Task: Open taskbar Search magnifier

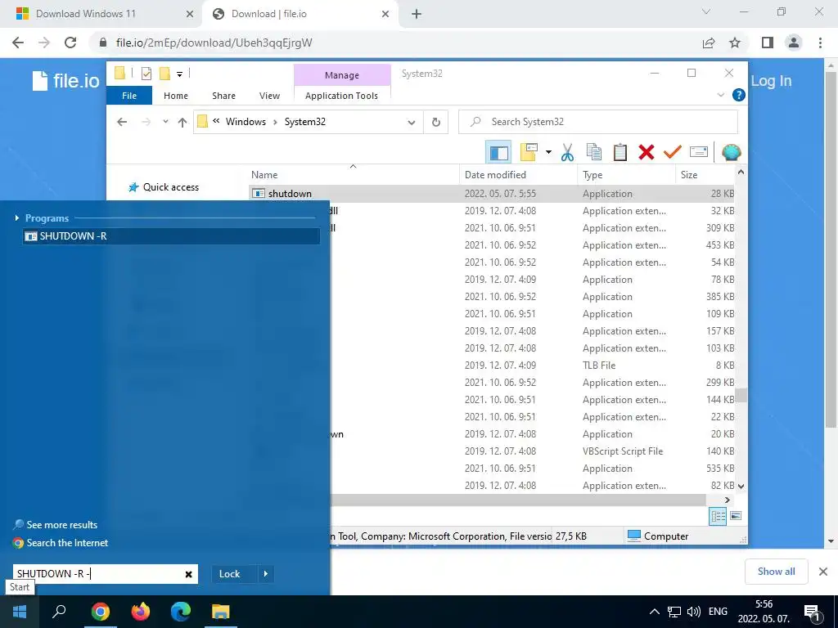Action: pyautogui.click(x=59, y=612)
